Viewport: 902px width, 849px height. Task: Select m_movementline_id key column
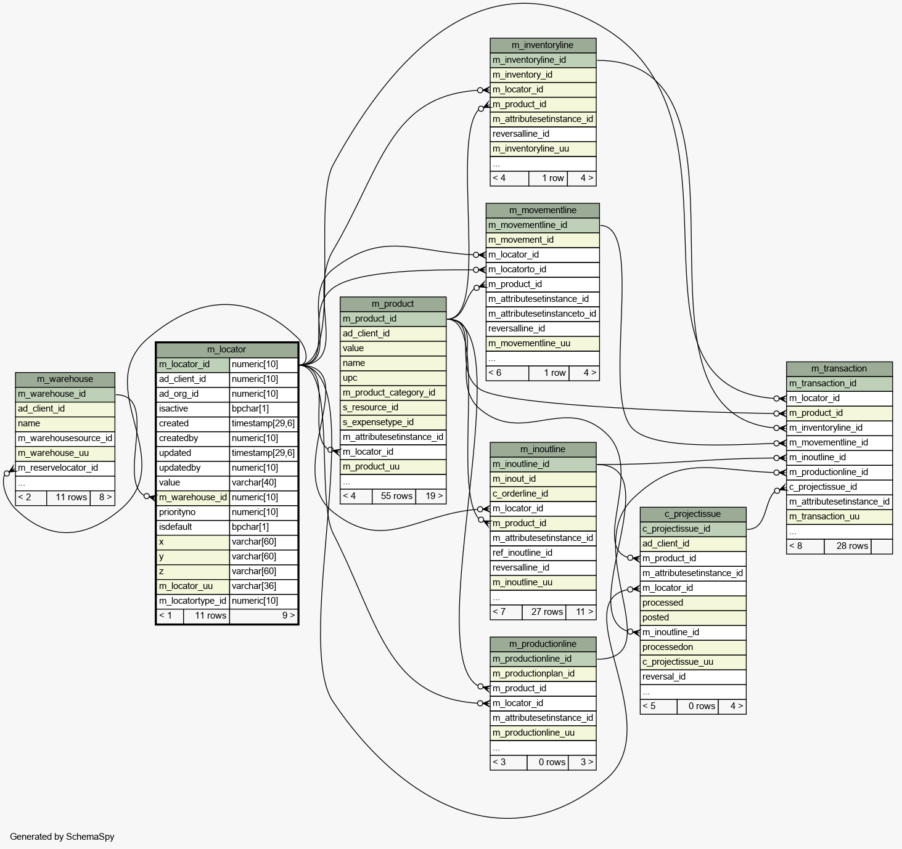point(543,225)
